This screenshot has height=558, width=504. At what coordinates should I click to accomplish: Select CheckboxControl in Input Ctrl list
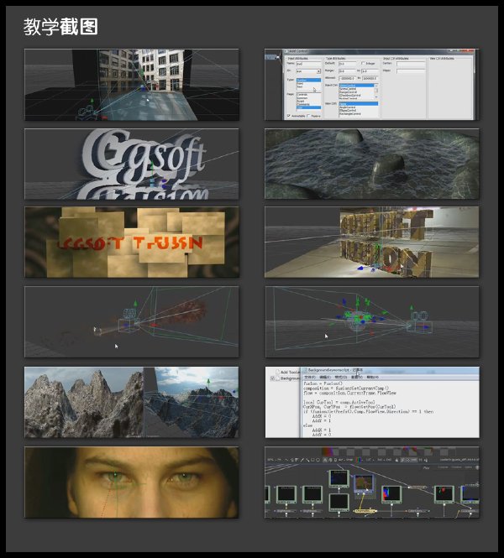click(x=350, y=96)
